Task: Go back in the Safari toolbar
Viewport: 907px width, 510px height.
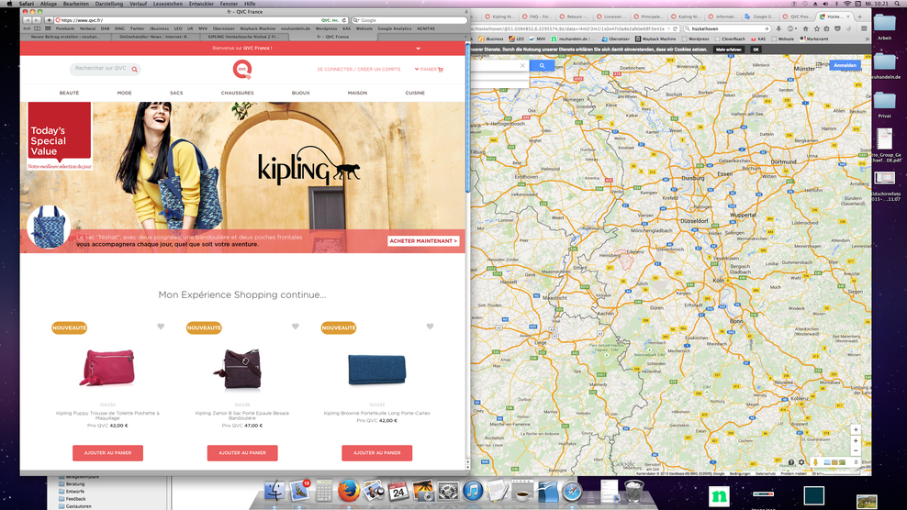Action: pos(27,19)
